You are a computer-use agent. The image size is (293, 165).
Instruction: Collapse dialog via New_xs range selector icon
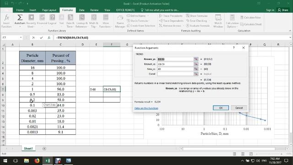(196, 69)
